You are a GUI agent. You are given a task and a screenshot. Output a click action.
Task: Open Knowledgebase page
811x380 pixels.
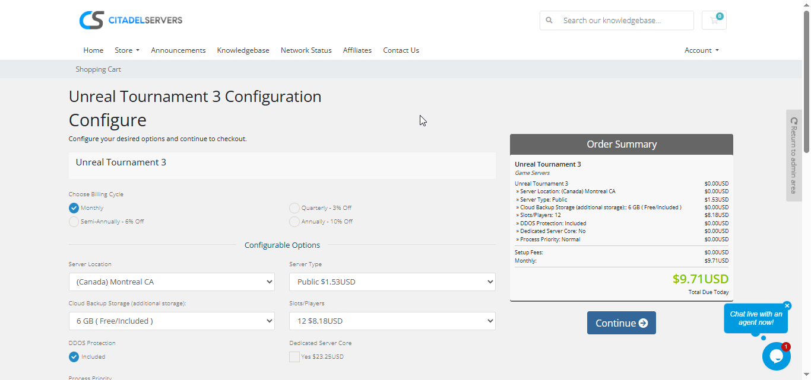[x=243, y=50]
